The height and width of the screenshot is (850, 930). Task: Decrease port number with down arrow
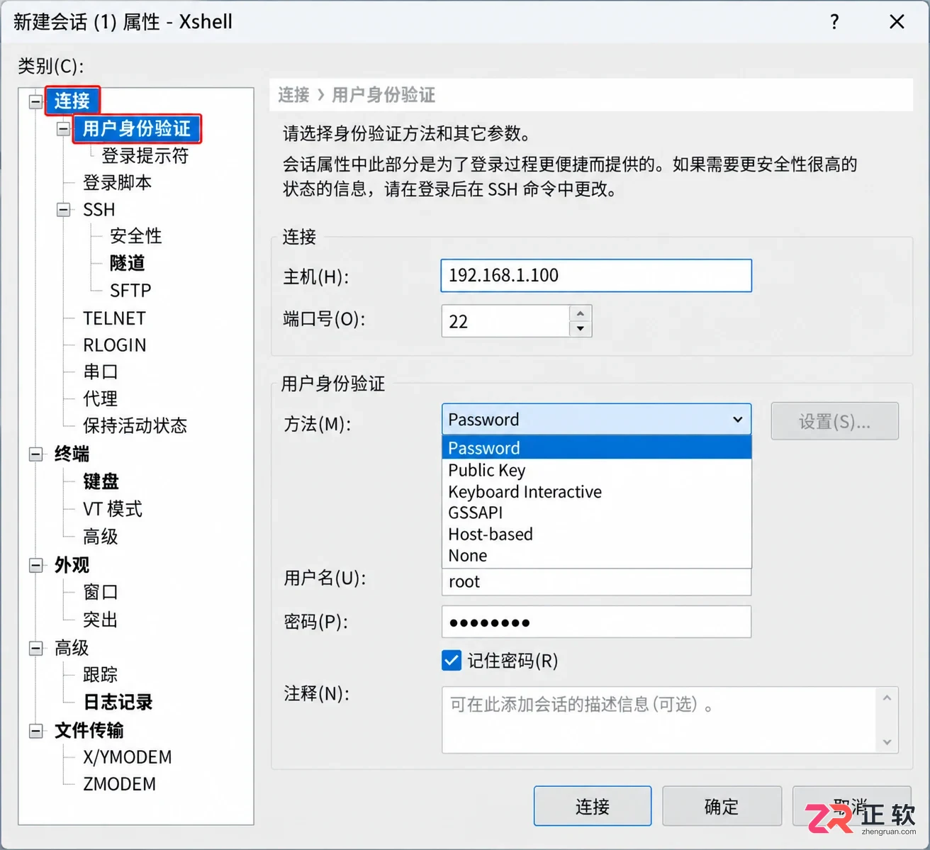coord(581,329)
